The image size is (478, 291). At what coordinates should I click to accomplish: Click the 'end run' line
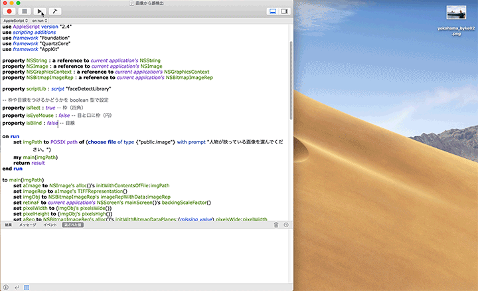coord(12,168)
